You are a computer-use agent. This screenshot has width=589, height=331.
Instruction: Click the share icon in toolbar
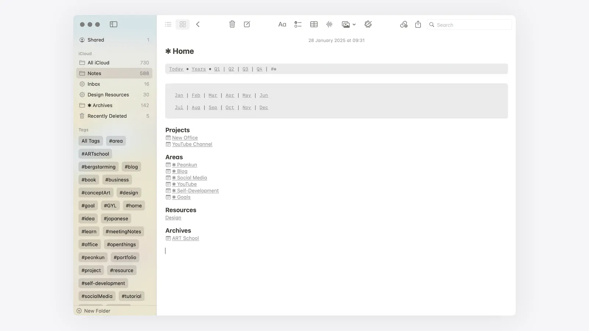point(418,24)
